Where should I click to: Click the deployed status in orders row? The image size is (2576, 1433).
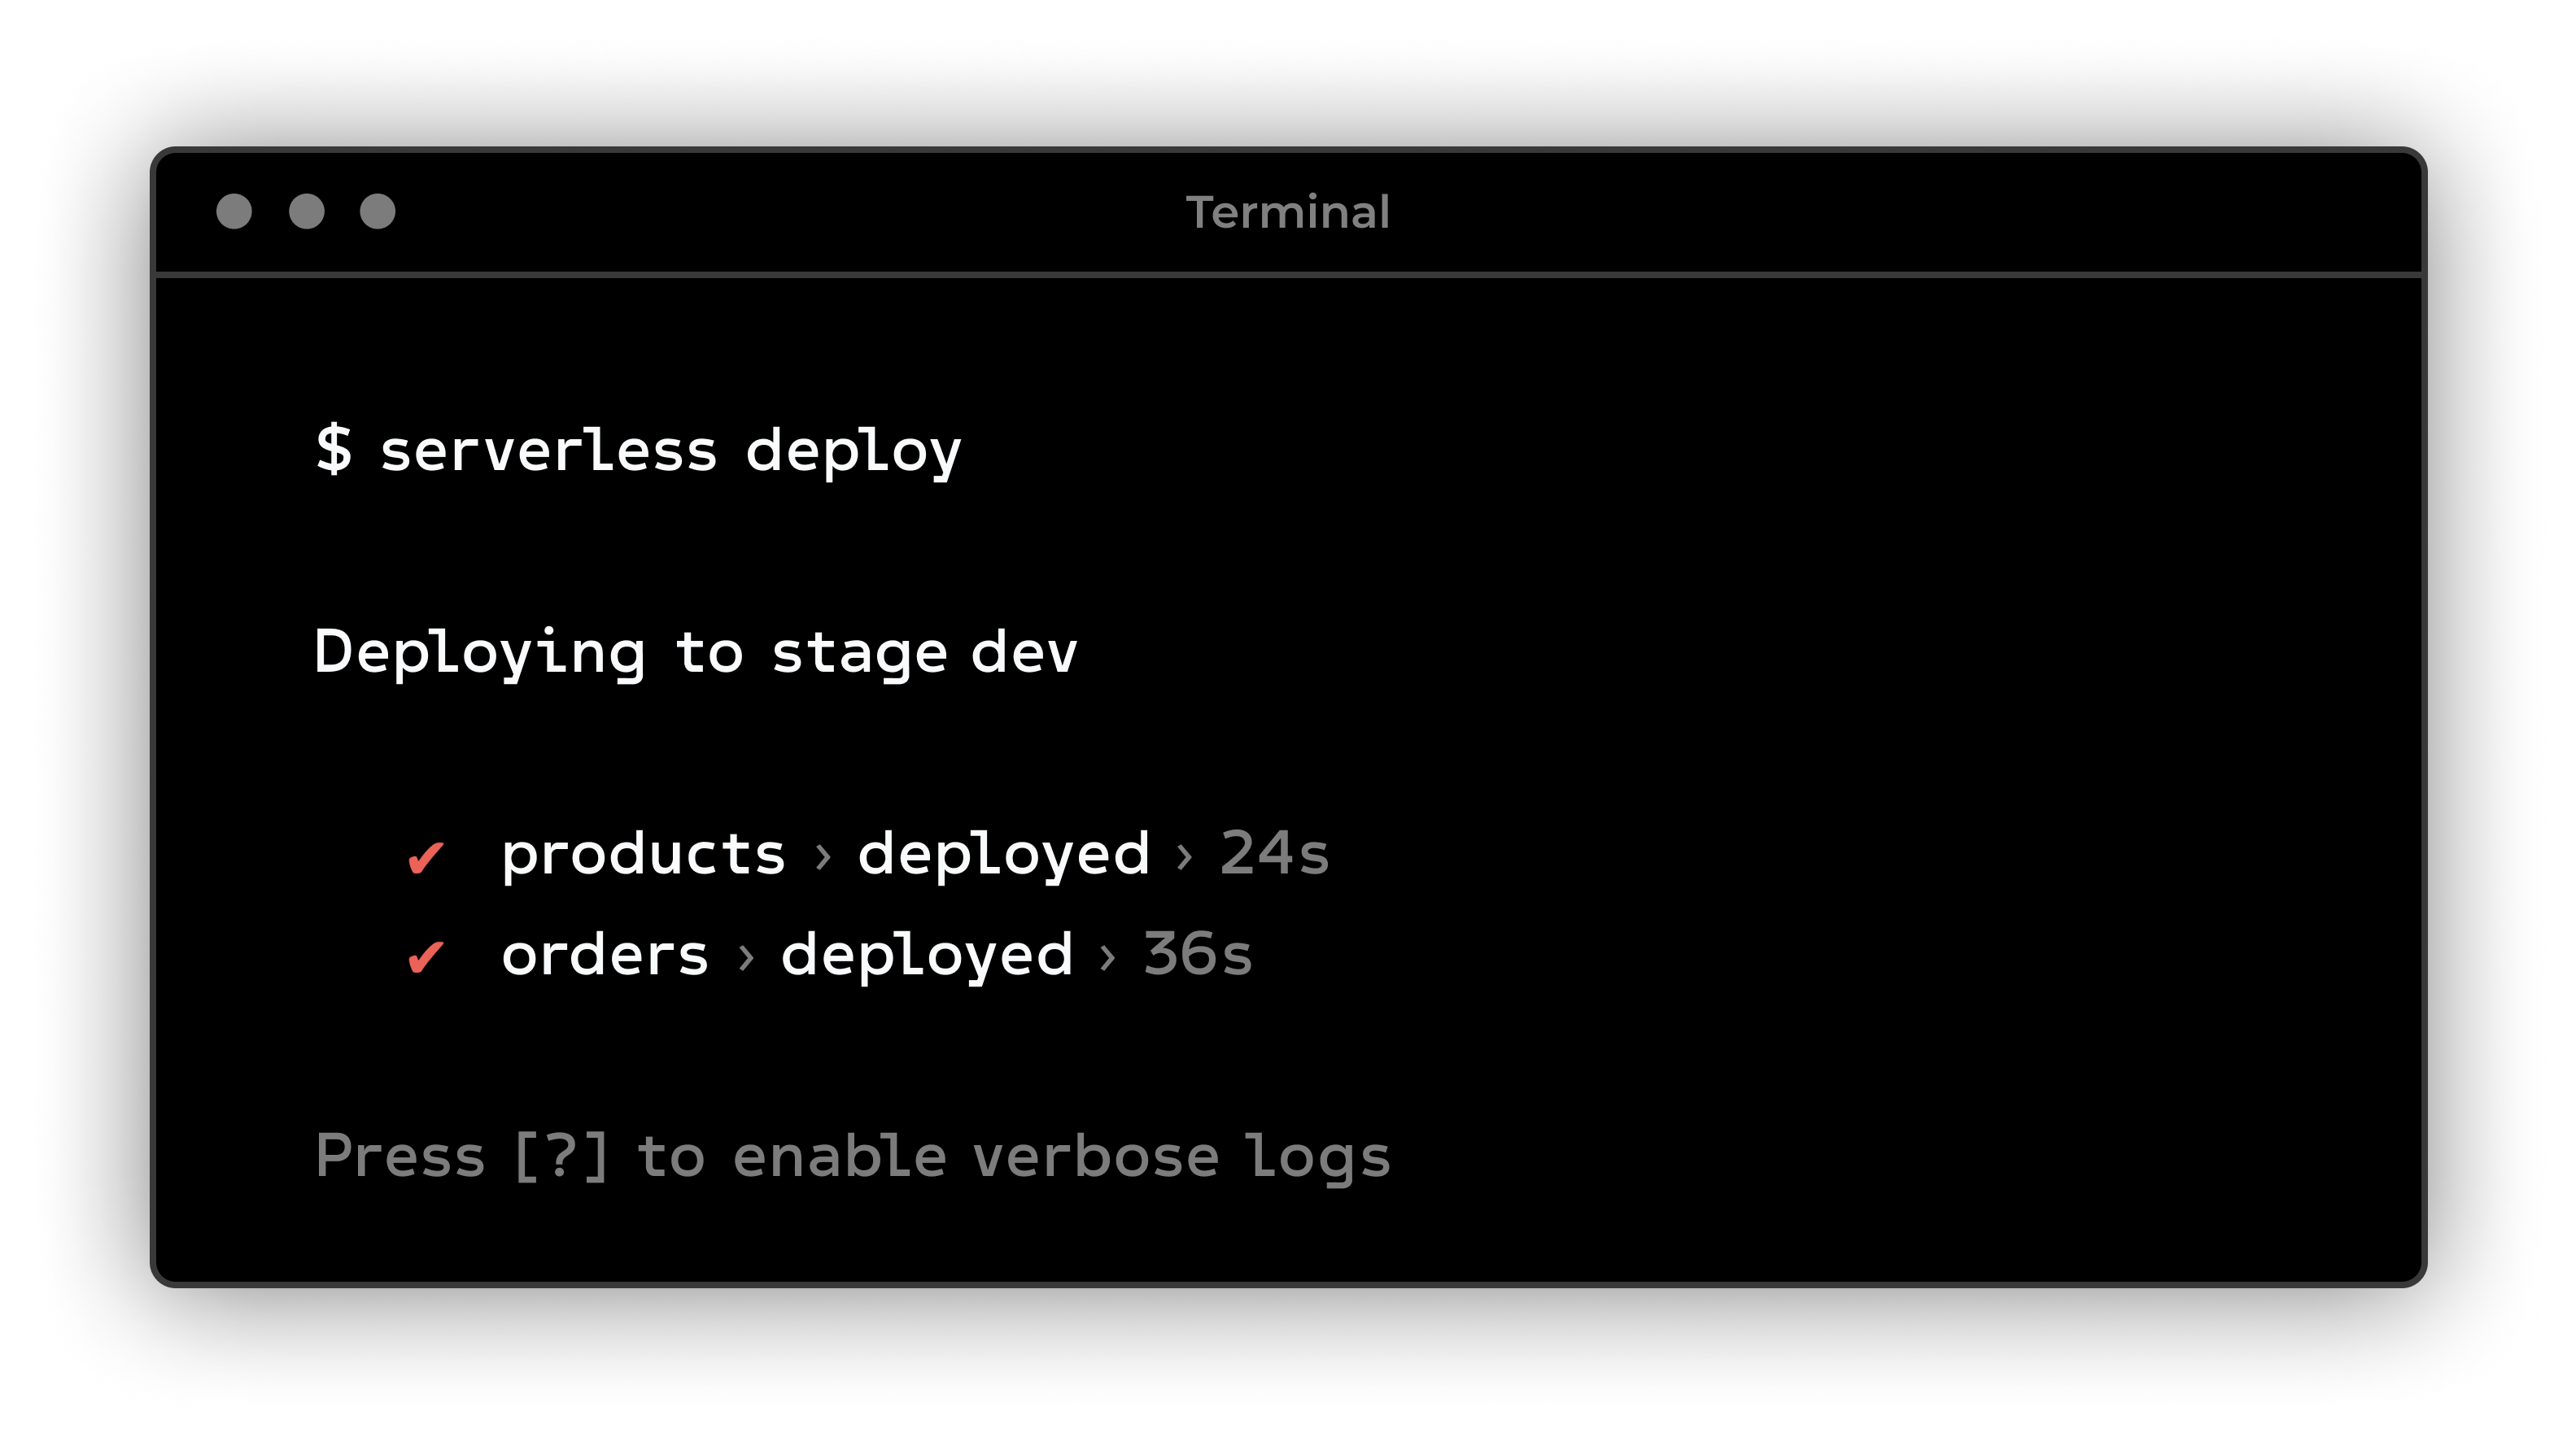point(927,956)
